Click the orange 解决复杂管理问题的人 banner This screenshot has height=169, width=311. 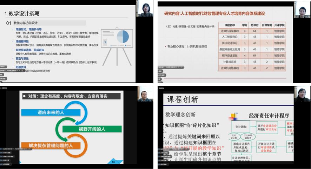pyautogui.click(x=53, y=145)
